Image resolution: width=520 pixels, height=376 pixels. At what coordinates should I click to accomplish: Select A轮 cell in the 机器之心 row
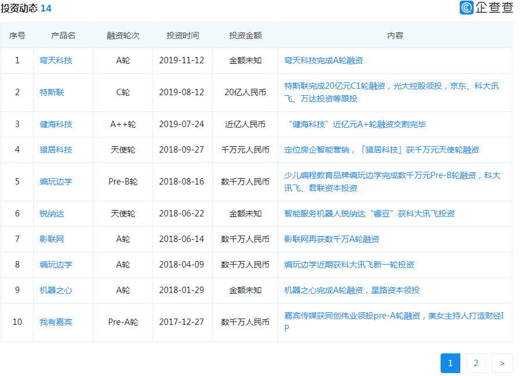(x=123, y=290)
